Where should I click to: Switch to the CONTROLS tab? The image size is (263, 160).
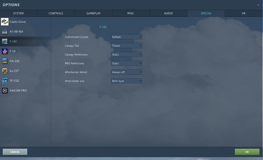point(56,13)
